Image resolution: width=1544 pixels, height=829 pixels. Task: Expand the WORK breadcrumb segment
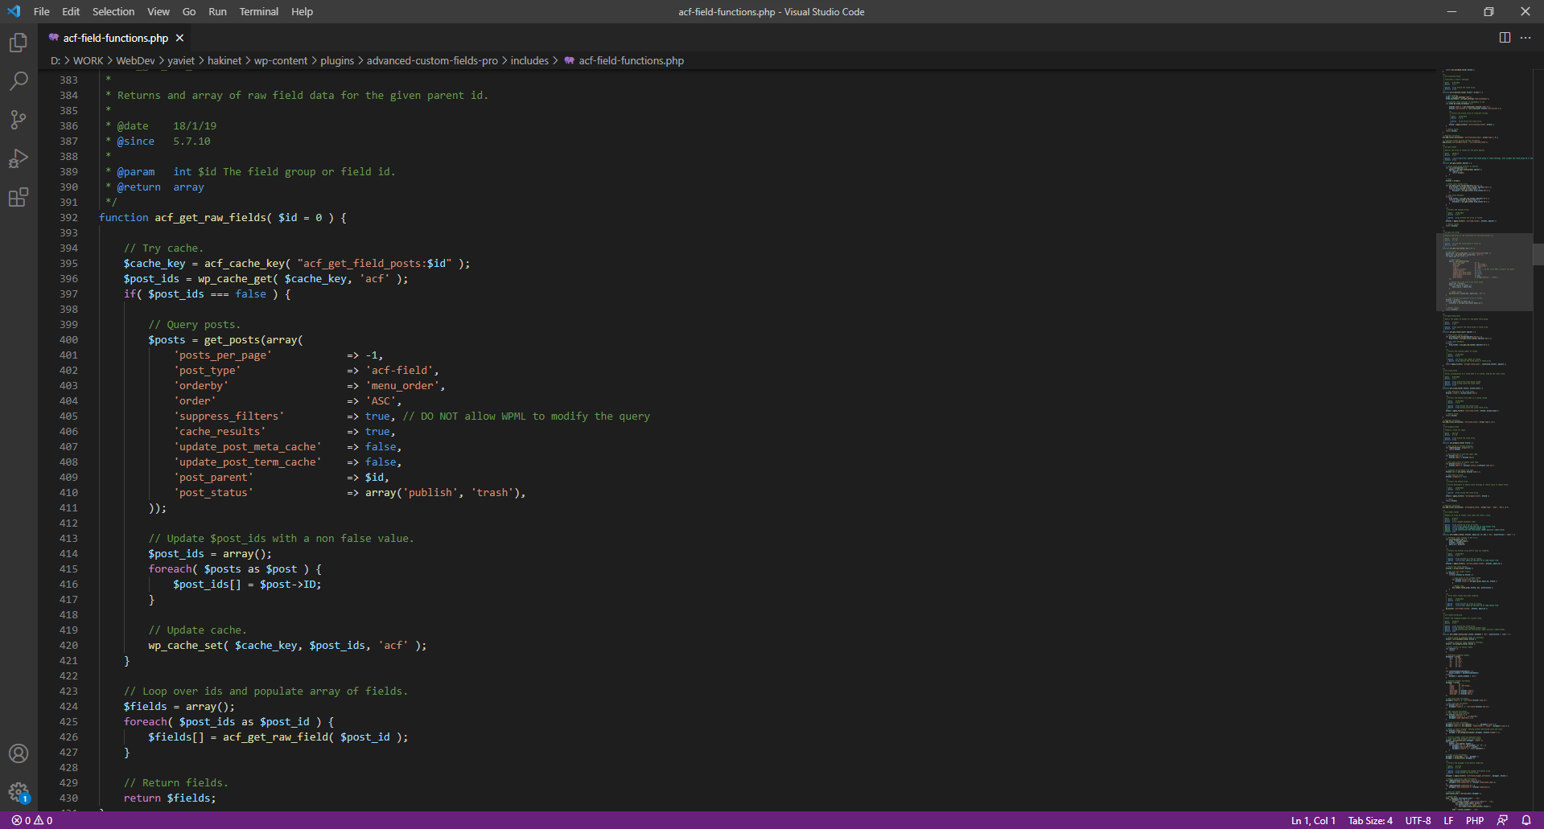pos(89,61)
